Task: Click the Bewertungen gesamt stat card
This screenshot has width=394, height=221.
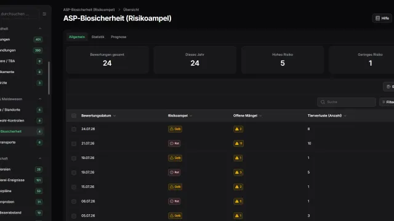Action: 107,60
